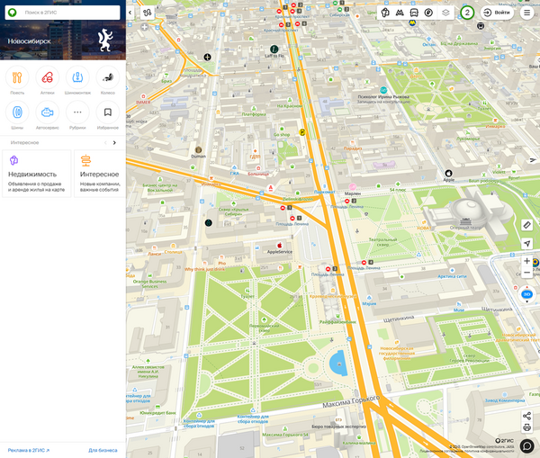The width and height of the screenshot is (540, 458).
Task: Zoom in the map with plus
Action: [527, 261]
